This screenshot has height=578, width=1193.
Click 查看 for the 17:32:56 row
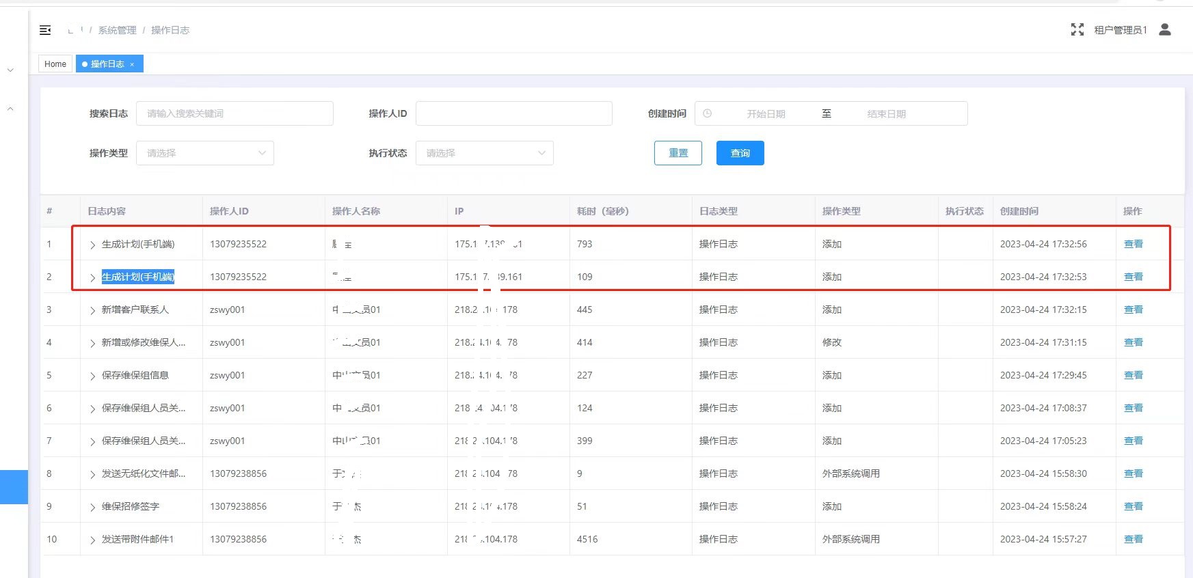[x=1134, y=244]
